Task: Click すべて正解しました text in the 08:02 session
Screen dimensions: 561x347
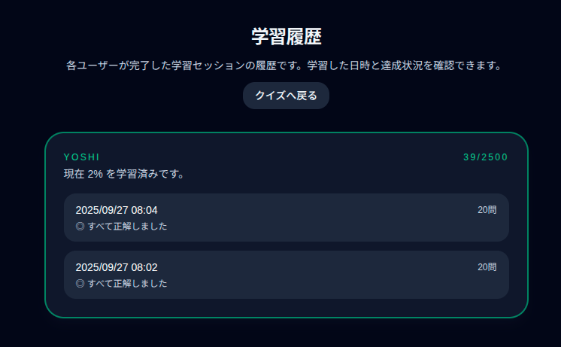Action: tap(127, 284)
